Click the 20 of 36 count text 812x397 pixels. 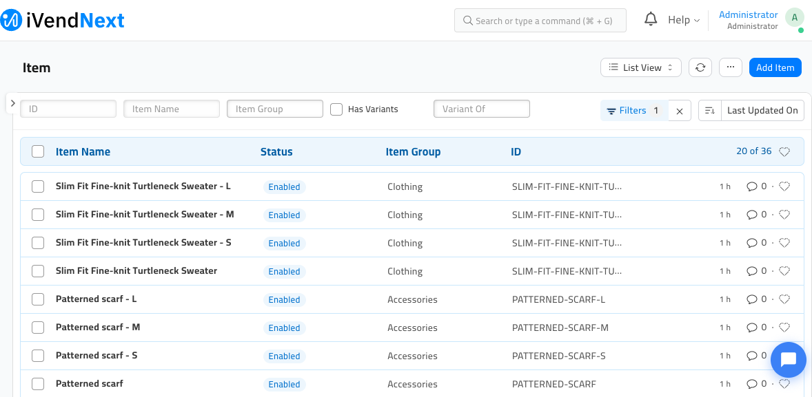coord(754,151)
